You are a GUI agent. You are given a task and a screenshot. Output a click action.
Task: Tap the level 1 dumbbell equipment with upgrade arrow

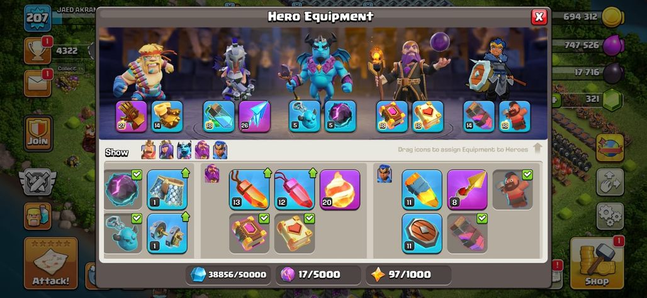(x=167, y=233)
